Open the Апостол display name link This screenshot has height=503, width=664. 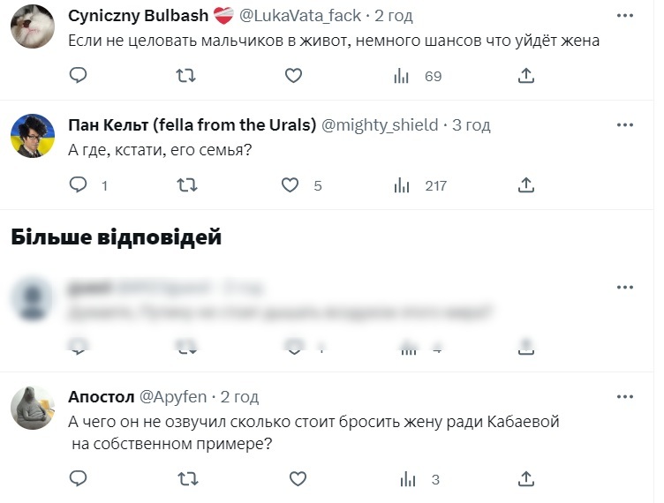pos(100,397)
